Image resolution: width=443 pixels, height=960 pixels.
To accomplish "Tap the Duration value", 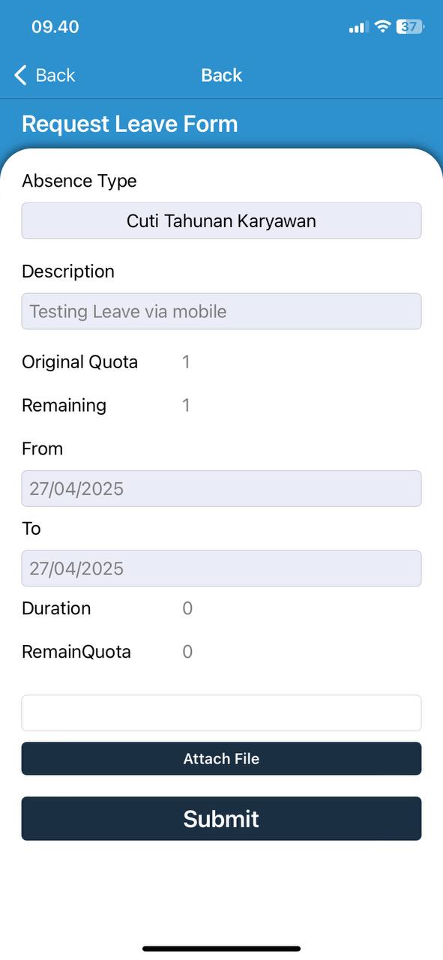I will coord(187,608).
